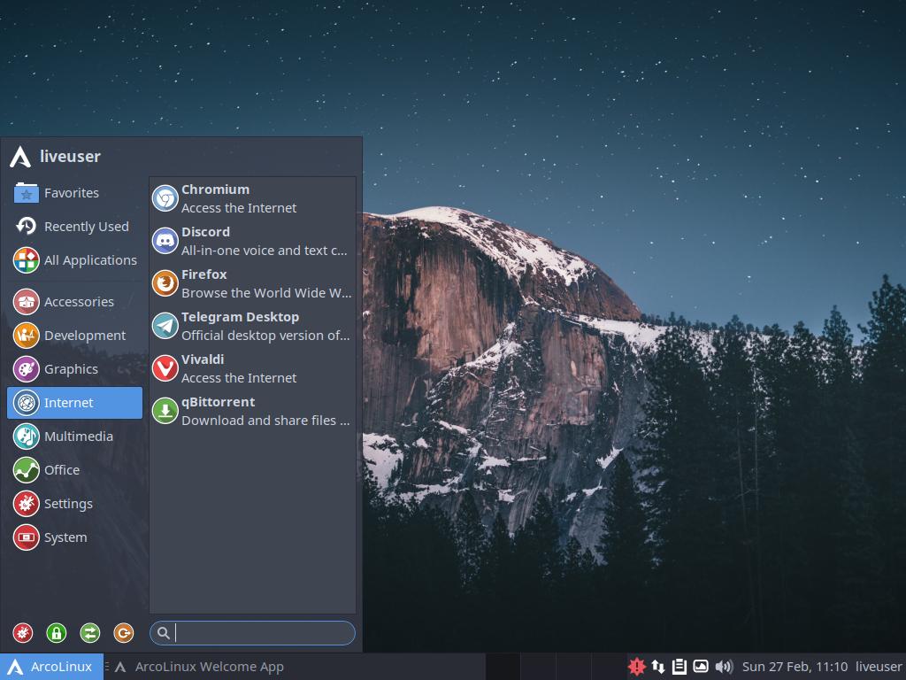Open qBittorrent download client
The height and width of the screenshot is (680, 906).
pyautogui.click(x=252, y=411)
